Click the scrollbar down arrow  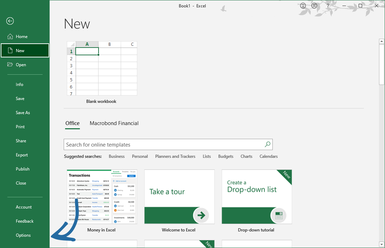[381, 244]
